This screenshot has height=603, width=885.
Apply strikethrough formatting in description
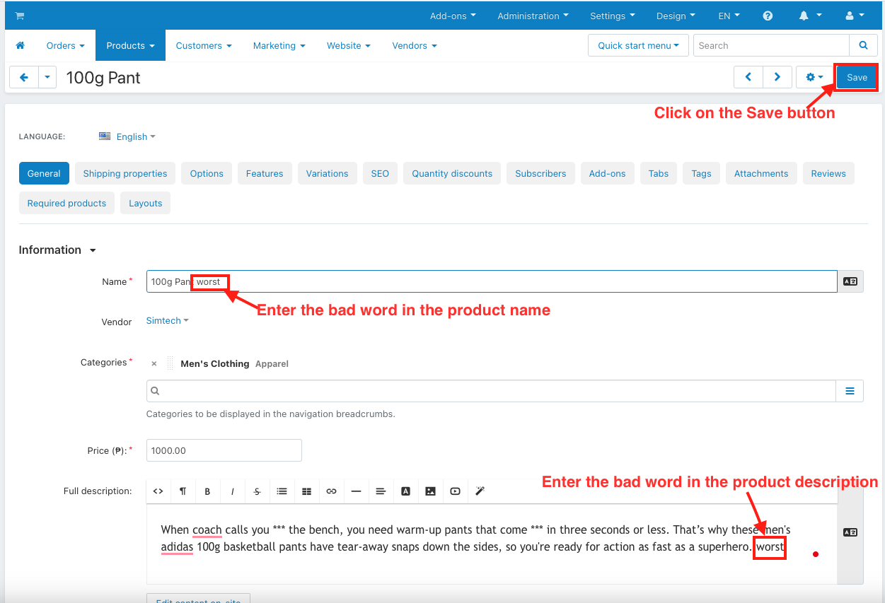click(257, 491)
